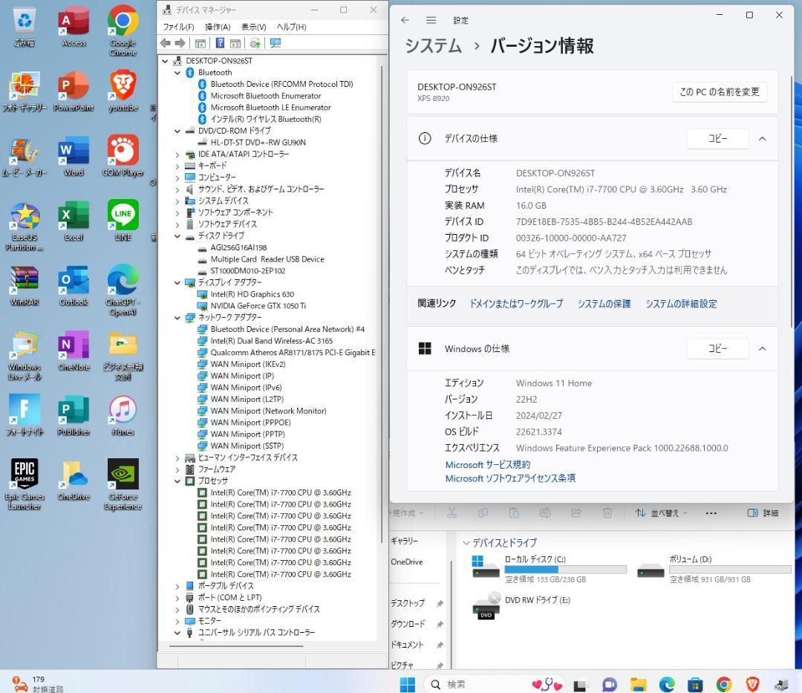This screenshot has width=802, height=693.
Task: Collapse the Bluetooth tree node
Action: tap(177, 73)
